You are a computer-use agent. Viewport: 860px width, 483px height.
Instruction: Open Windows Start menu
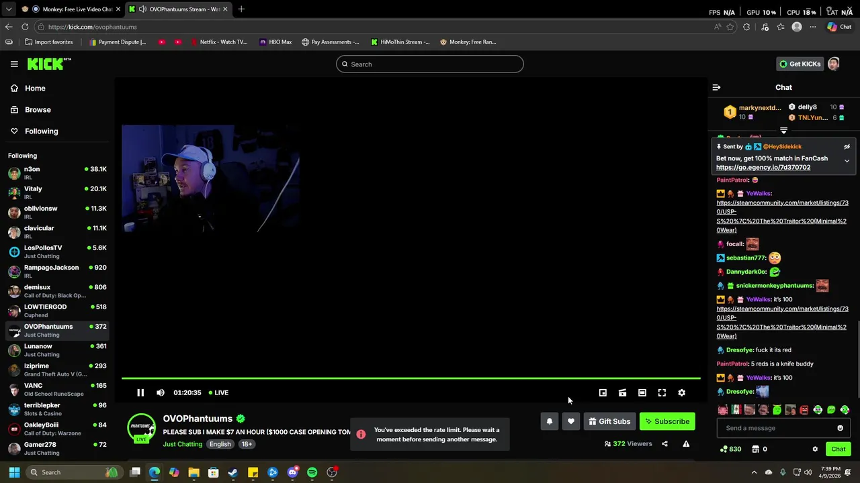click(x=14, y=472)
